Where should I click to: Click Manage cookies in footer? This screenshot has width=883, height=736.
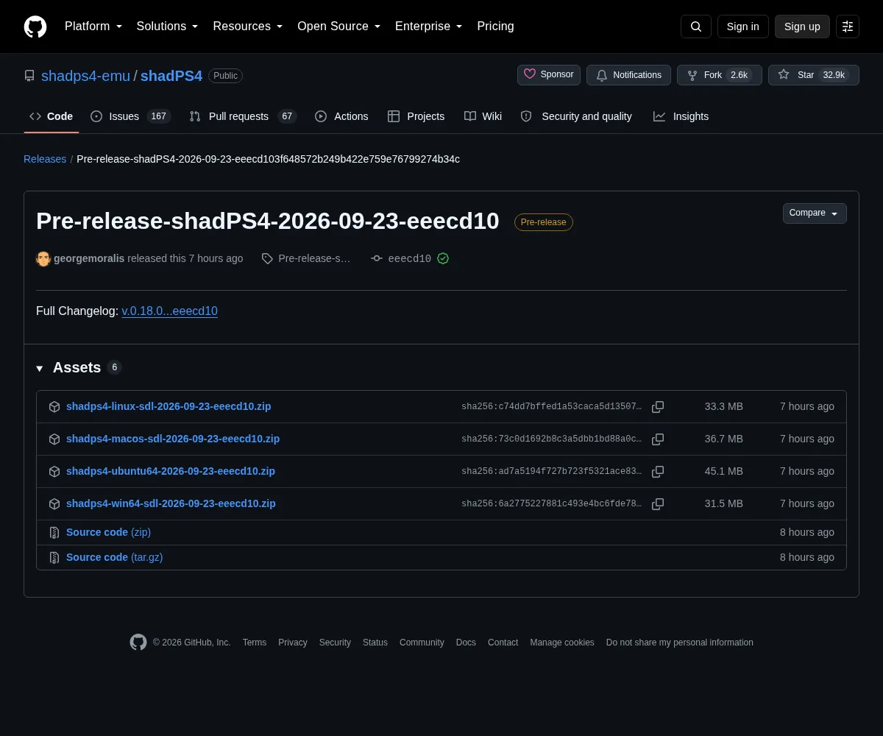pos(562,643)
